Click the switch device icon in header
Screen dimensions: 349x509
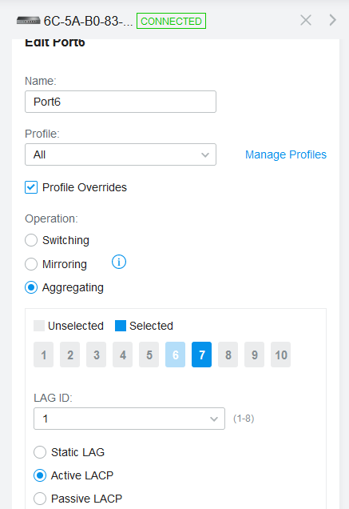tap(29, 21)
